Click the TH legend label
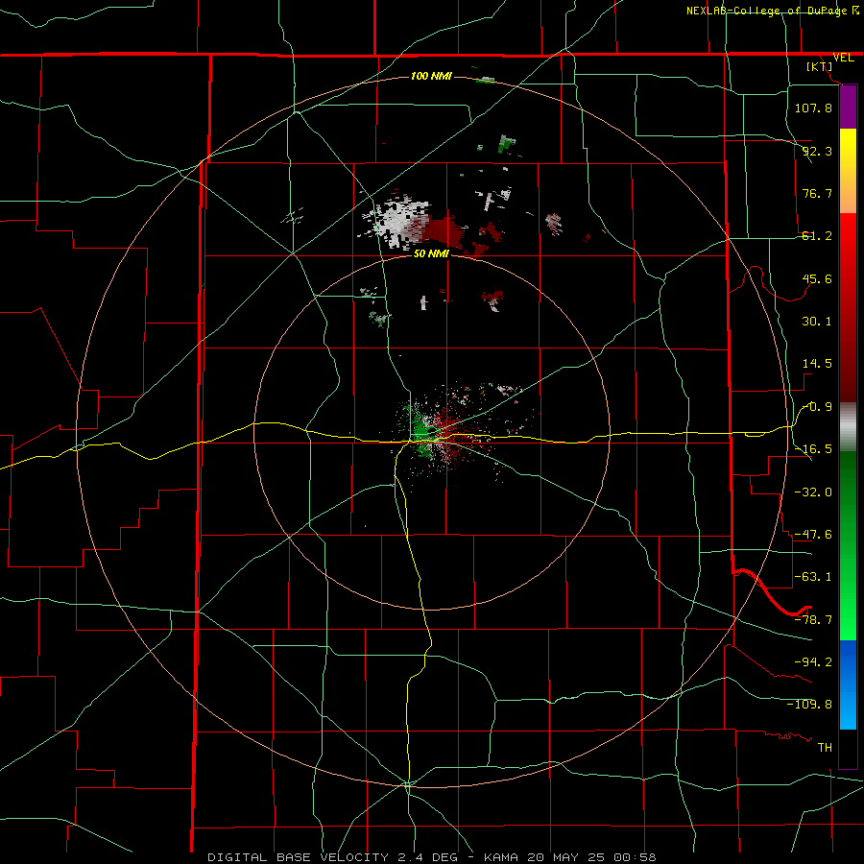Viewport: 864px width, 864px height. pyautogui.click(x=825, y=748)
